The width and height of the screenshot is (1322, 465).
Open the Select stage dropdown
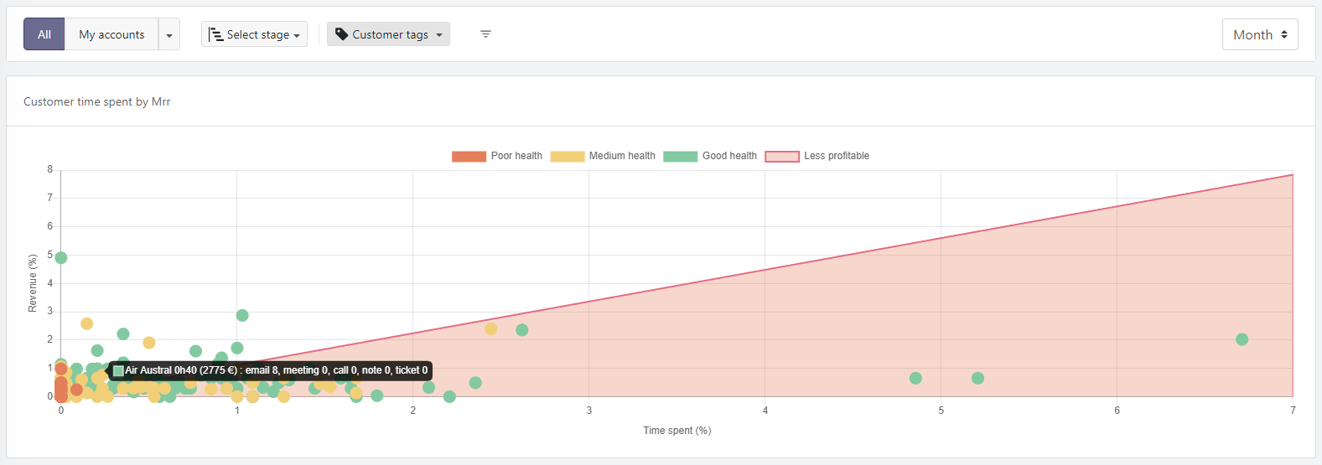(x=255, y=34)
